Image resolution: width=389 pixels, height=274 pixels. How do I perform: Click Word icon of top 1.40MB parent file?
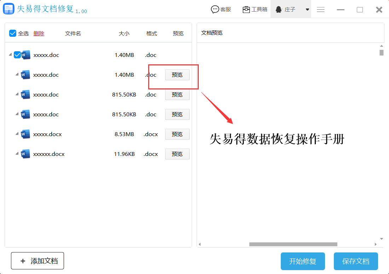(x=26, y=55)
